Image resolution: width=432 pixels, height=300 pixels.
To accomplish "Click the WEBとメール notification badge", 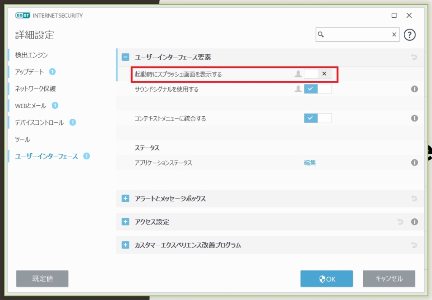I will click(55, 105).
